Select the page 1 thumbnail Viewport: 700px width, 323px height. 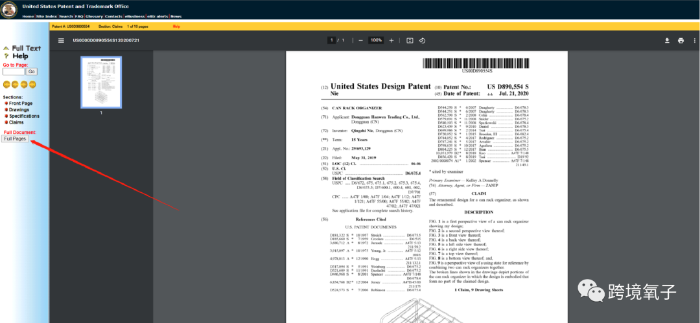click(x=101, y=83)
